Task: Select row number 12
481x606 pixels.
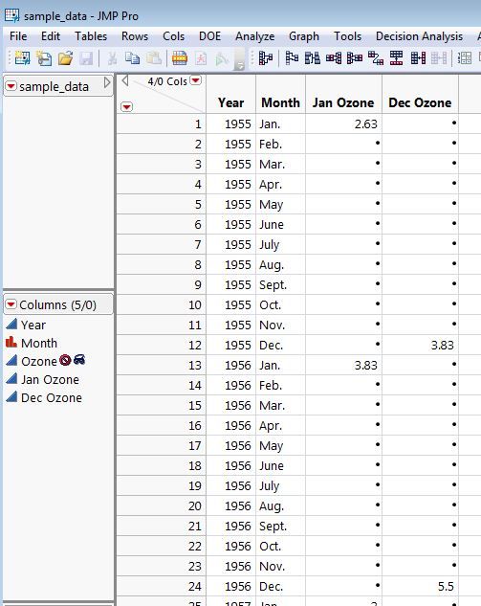Action: coord(162,345)
